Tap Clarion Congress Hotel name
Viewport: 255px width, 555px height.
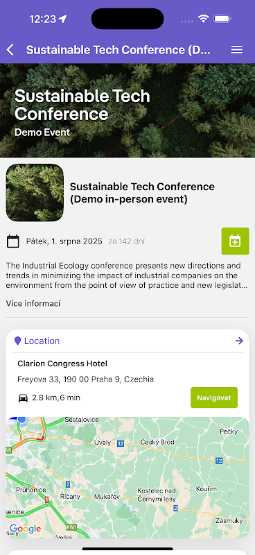[62, 364]
